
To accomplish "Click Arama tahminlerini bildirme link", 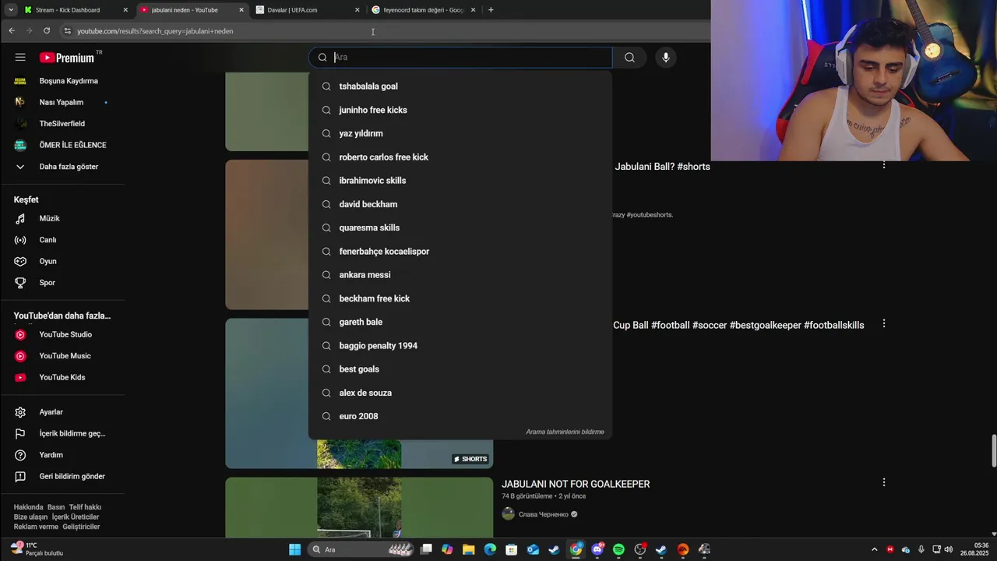I will 565,432.
